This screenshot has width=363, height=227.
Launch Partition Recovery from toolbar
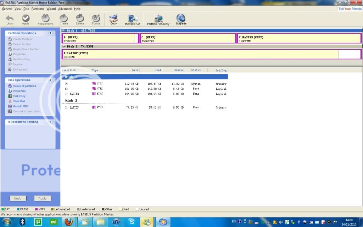point(158,20)
